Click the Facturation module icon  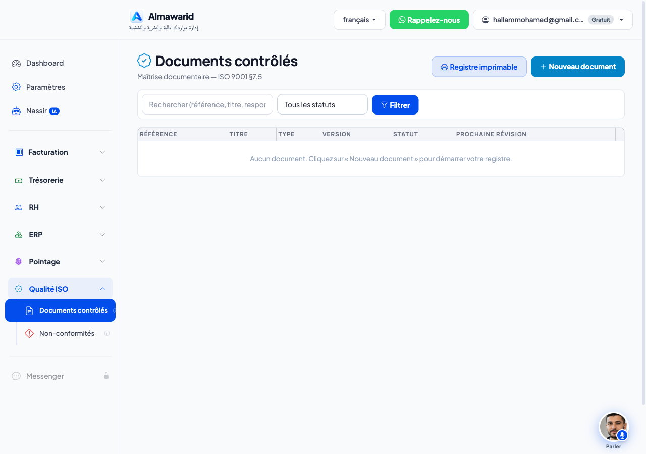[x=19, y=152]
